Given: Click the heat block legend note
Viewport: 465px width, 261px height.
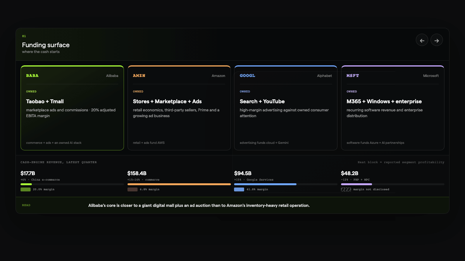Looking at the screenshot, I should click(x=401, y=162).
